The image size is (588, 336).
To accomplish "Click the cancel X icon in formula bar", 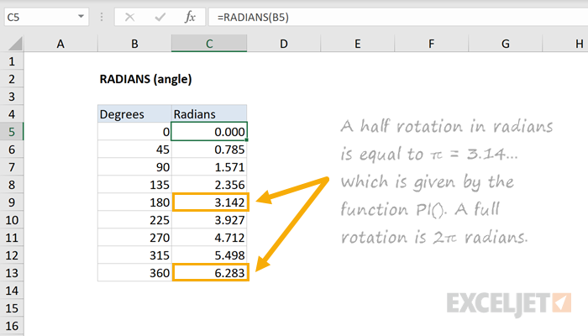I will coord(129,16).
